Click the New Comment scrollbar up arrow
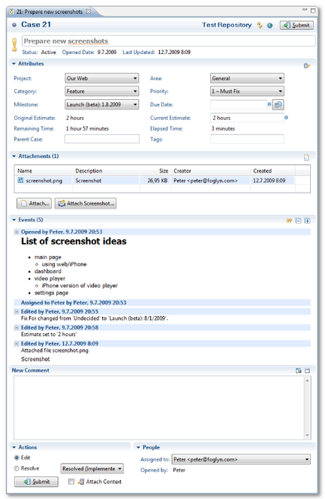Viewport: 325px width, 499px height. (x=307, y=380)
